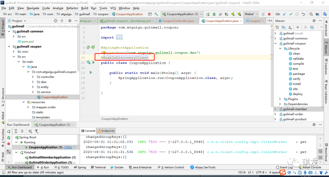Open the Terminal tool window button
Viewport: 329px width, 177px height.
coord(98,167)
